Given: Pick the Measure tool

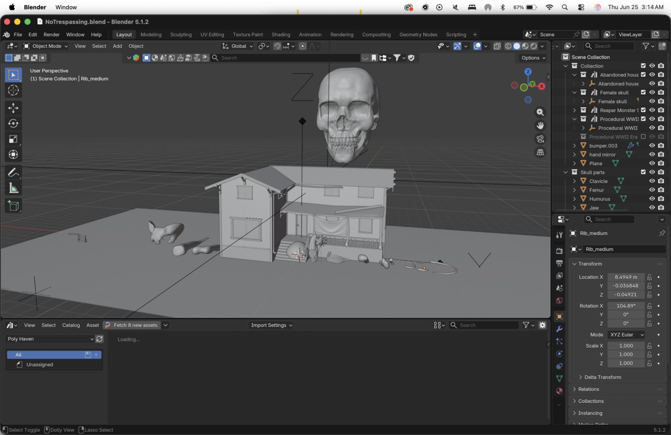Looking at the screenshot, I should pos(14,188).
